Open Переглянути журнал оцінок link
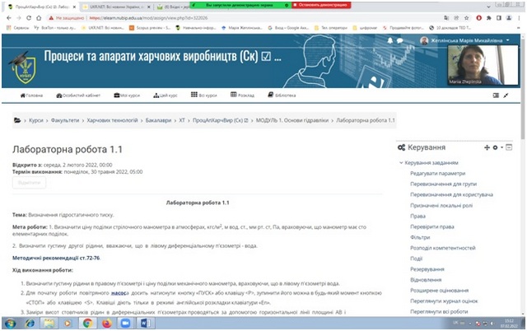 [444, 301]
